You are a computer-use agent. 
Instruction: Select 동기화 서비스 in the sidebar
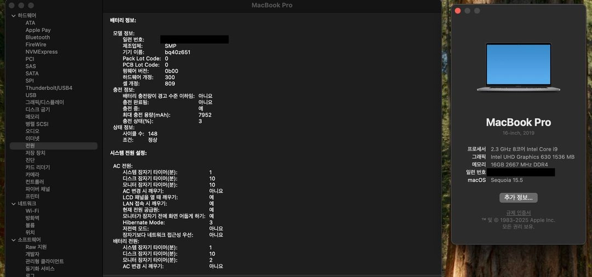(x=40, y=269)
